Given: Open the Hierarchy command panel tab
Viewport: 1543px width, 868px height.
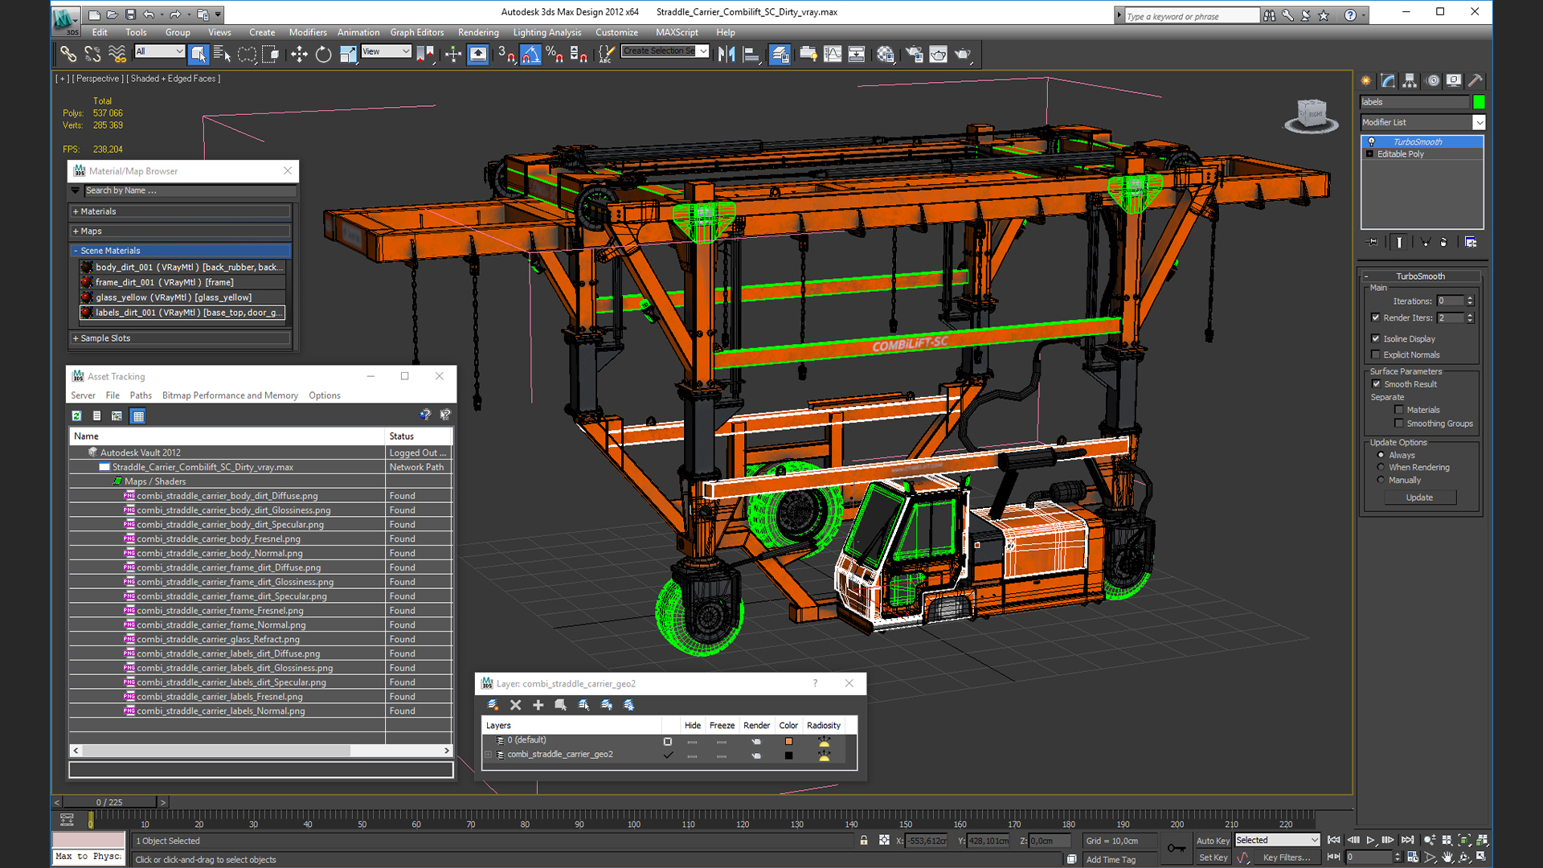Looking at the screenshot, I should (x=1410, y=80).
